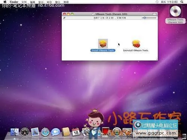Select the Uninstall VMware Tools package icon
This screenshot has height=140, width=187.
136,44
